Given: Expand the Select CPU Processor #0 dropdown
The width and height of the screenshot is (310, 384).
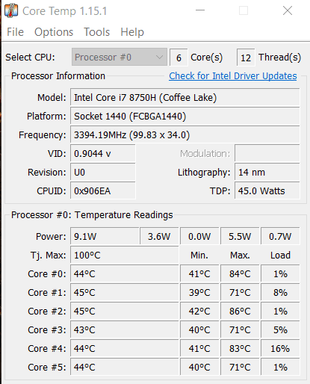Looking at the screenshot, I should tap(120, 58).
